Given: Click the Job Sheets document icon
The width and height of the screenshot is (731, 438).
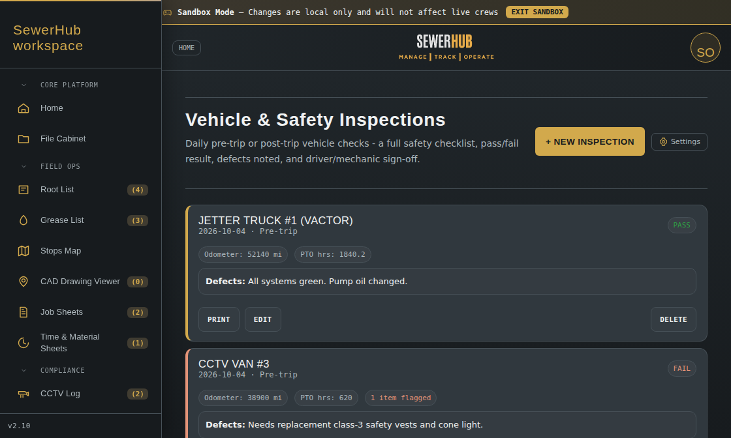Looking at the screenshot, I should 23,312.
